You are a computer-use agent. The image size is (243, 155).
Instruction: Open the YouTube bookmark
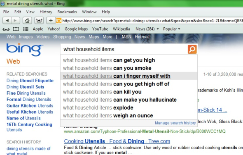click(100, 29)
